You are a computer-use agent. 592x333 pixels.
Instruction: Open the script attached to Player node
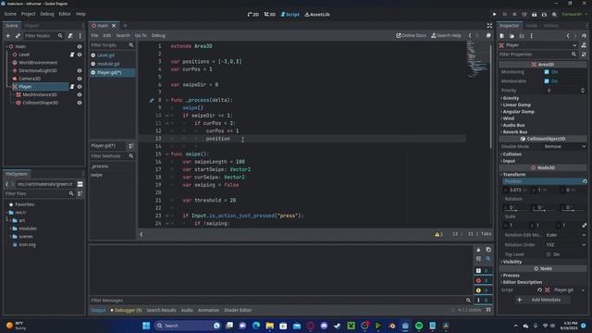[x=72, y=86]
